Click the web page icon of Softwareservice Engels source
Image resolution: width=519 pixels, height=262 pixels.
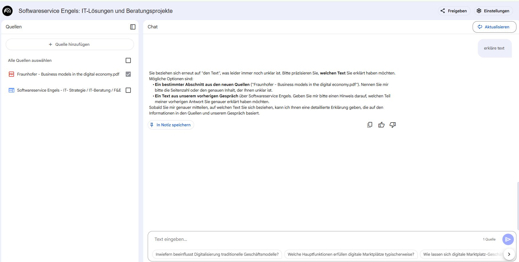pos(11,90)
